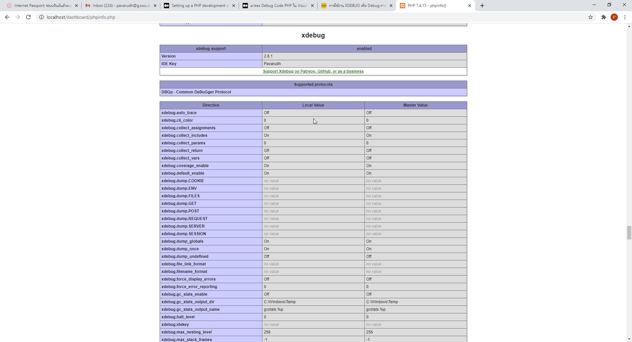Image resolution: width=632 pixels, height=342 pixels.
Task: Bookmark this page with the star icon
Action: [x=591, y=17]
